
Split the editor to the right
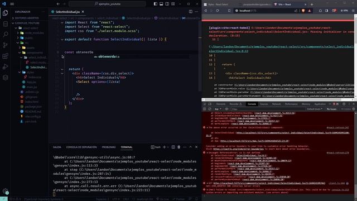(x=191, y=12)
